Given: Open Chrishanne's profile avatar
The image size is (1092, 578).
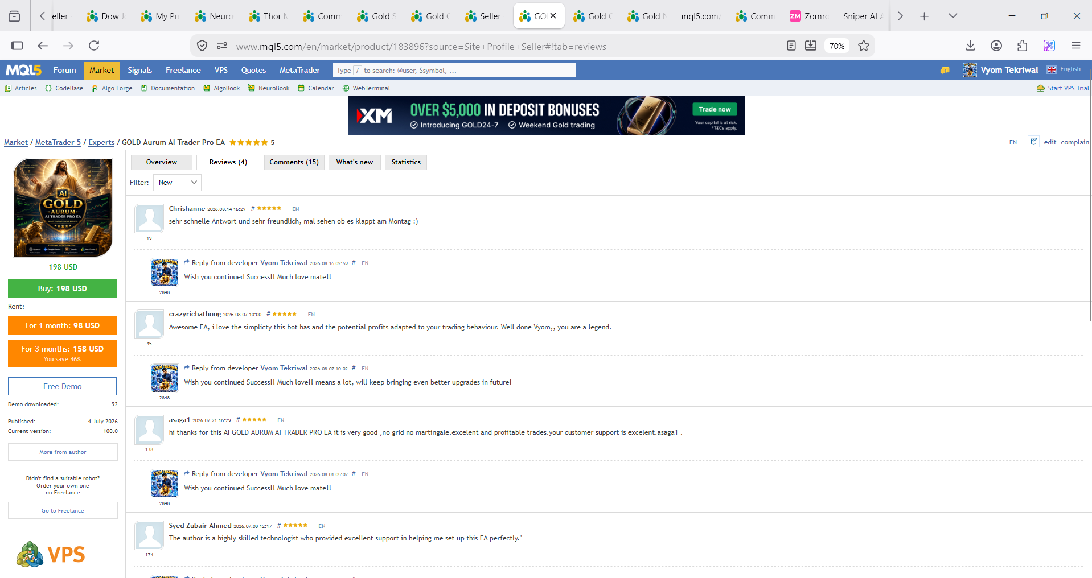Looking at the screenshot, I should point(149,218).
